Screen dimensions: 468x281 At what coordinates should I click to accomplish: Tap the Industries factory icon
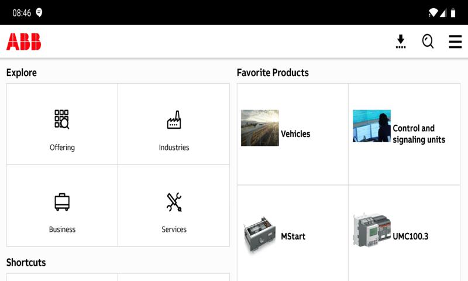point(174,119)
